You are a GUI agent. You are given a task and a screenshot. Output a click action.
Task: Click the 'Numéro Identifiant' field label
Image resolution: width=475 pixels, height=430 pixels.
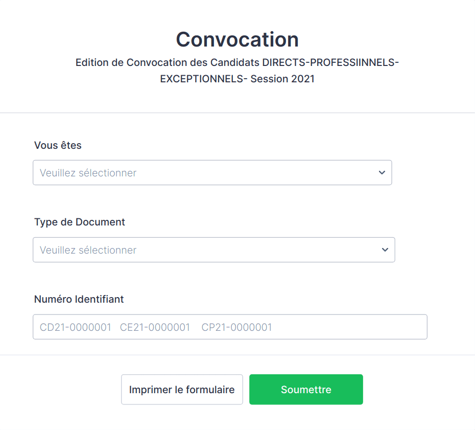tap(79, 299)
